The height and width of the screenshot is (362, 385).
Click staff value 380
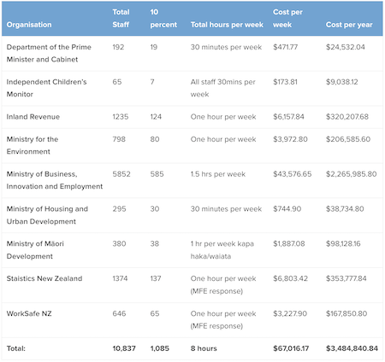(x=119, y=243)
